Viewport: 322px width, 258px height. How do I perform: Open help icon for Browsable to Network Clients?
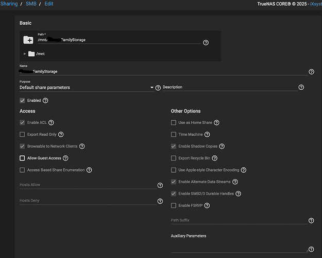(82, 146)
